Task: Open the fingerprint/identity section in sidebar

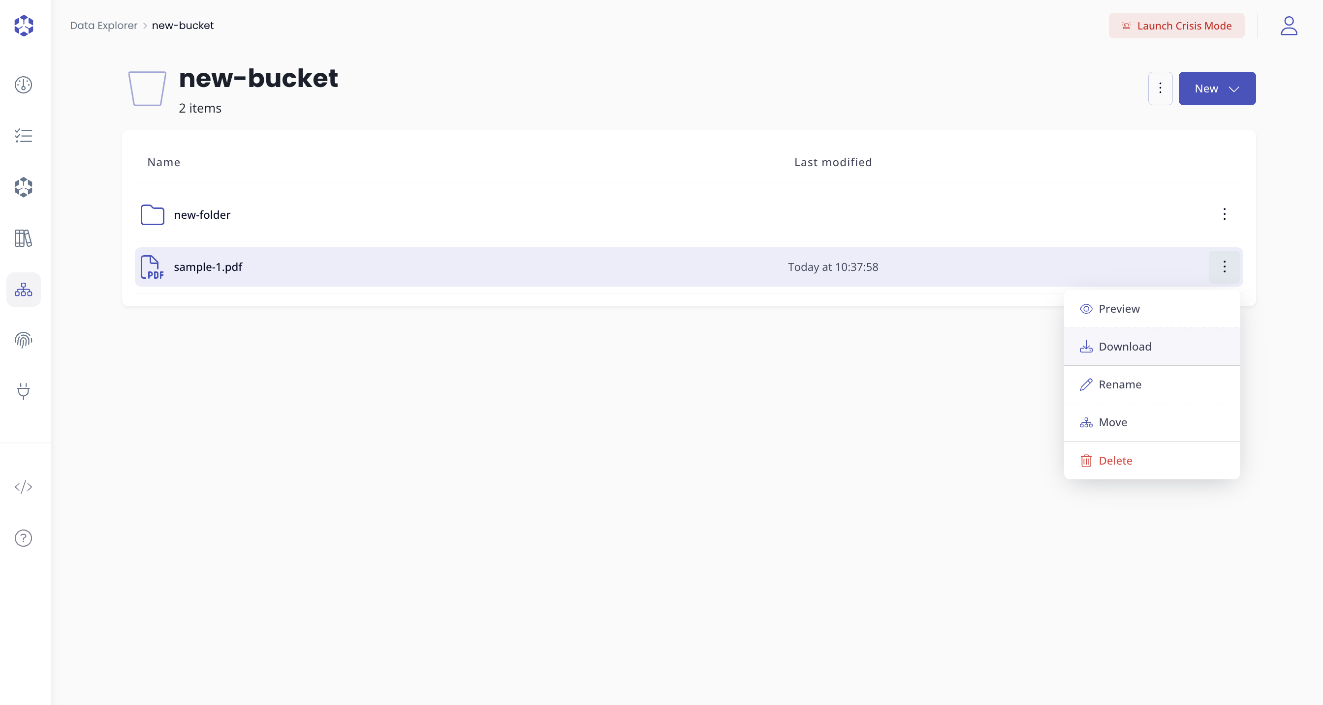Action: (23, 340)
